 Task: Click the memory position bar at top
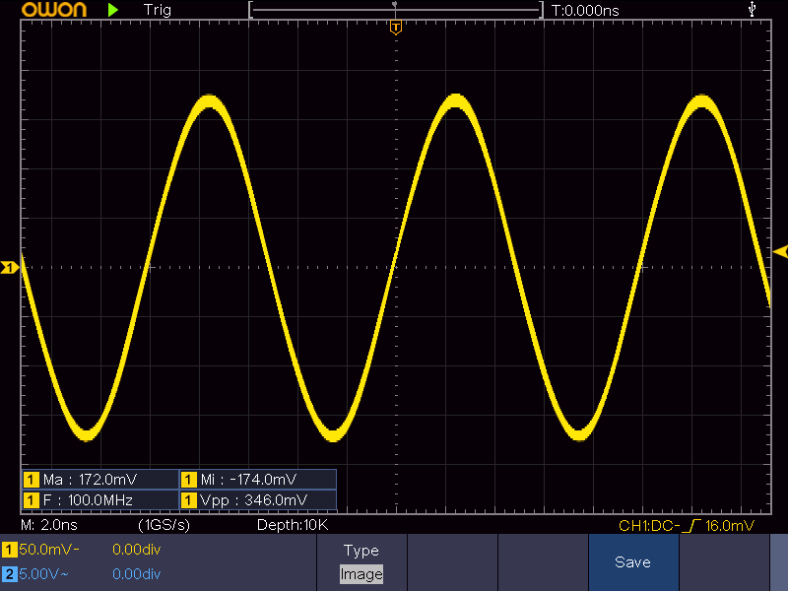(x=396, y=10)
